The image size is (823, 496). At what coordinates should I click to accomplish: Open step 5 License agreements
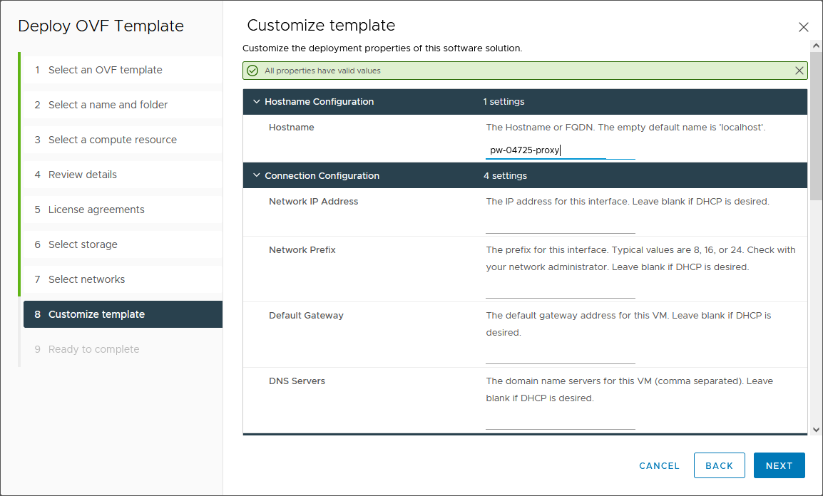click(x=96, y=210)
